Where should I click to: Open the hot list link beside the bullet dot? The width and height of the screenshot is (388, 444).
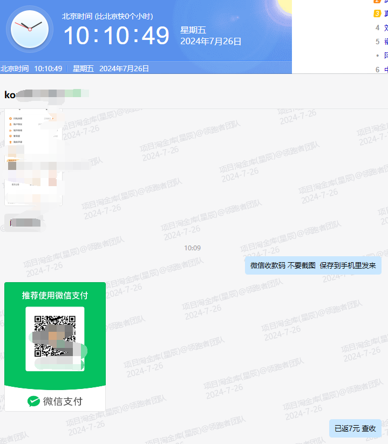[385, 55]
